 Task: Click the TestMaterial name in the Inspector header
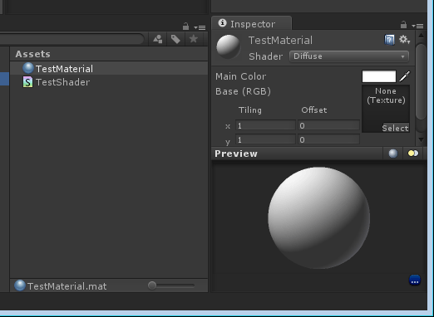tap(280, 41)
